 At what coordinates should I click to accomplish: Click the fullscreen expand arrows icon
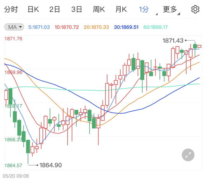pyautogui.click(x=188, y=155)
